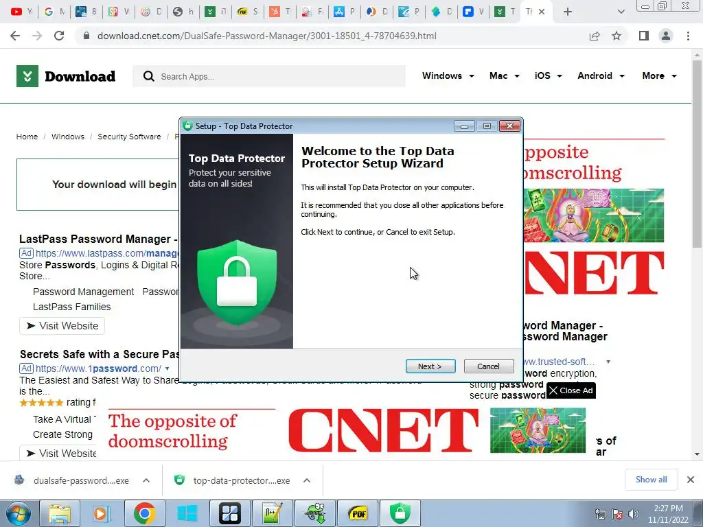Expand the Windows platform menu
The image size is (703, 527).
coord(448,75)
